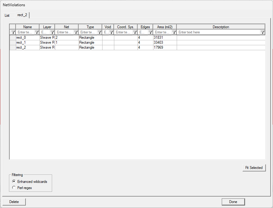Screen dimensions: 273x208
Task: Open the Net column filter icon
Action: tap(76, 32)
